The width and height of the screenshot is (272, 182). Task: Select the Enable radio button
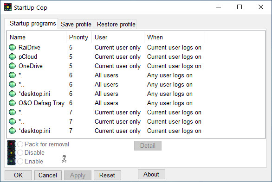coord(20,161)
